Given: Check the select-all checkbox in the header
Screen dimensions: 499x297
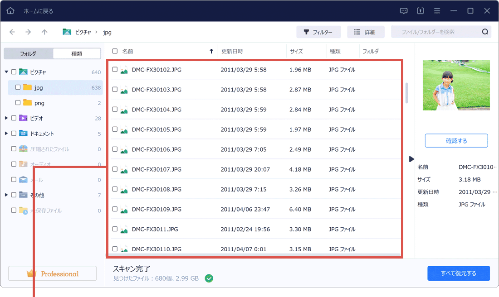Looking at the screenshot, I should click(115, 51).
